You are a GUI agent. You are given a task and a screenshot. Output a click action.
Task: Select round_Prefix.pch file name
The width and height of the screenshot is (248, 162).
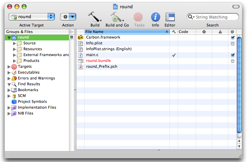point(102,67)
